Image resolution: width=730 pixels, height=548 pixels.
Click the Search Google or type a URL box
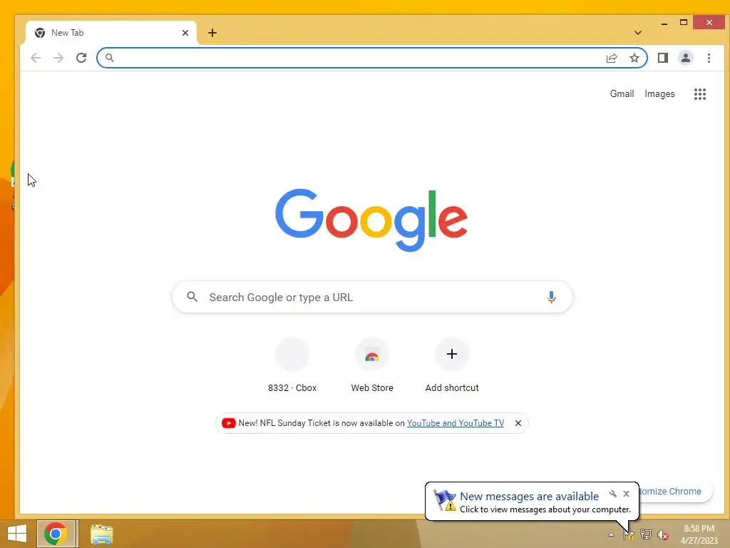click(372, 297)
